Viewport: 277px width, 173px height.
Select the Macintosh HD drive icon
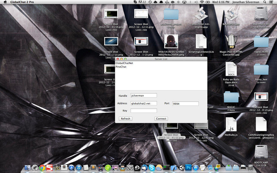(x=261, y=14)
